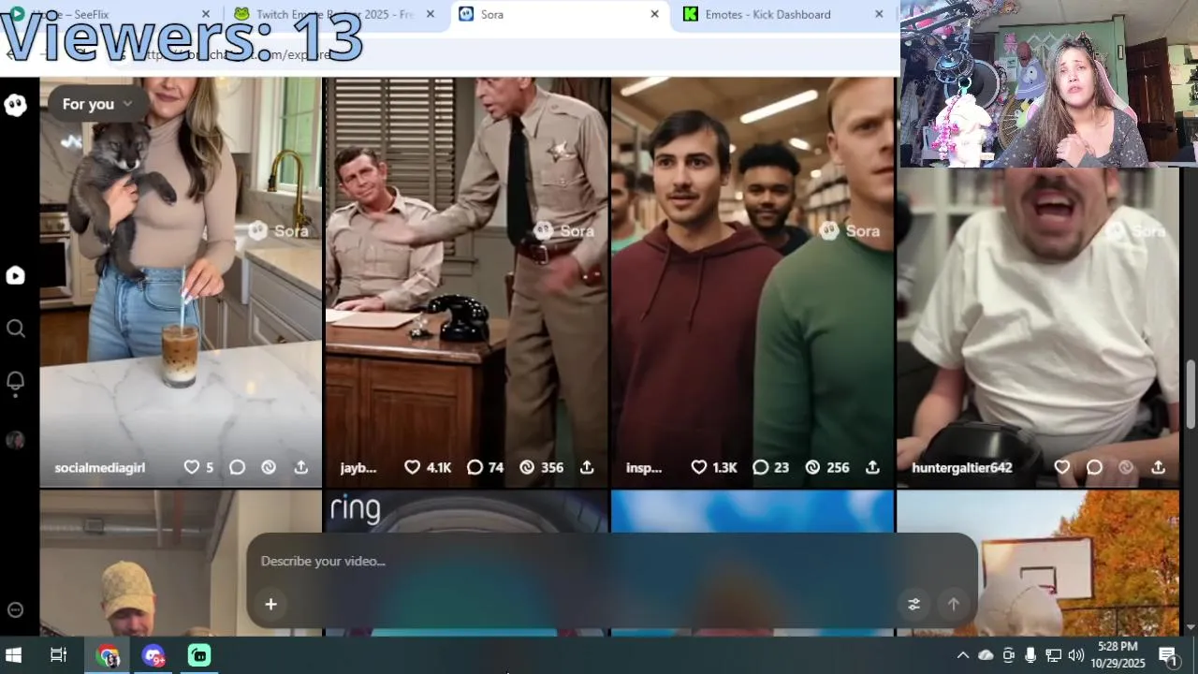Open the video feed icon in the sidebar
Image resolution: width=1198 pixels, height=674 pixels.
pyautogui.click(x=15, y=275)
